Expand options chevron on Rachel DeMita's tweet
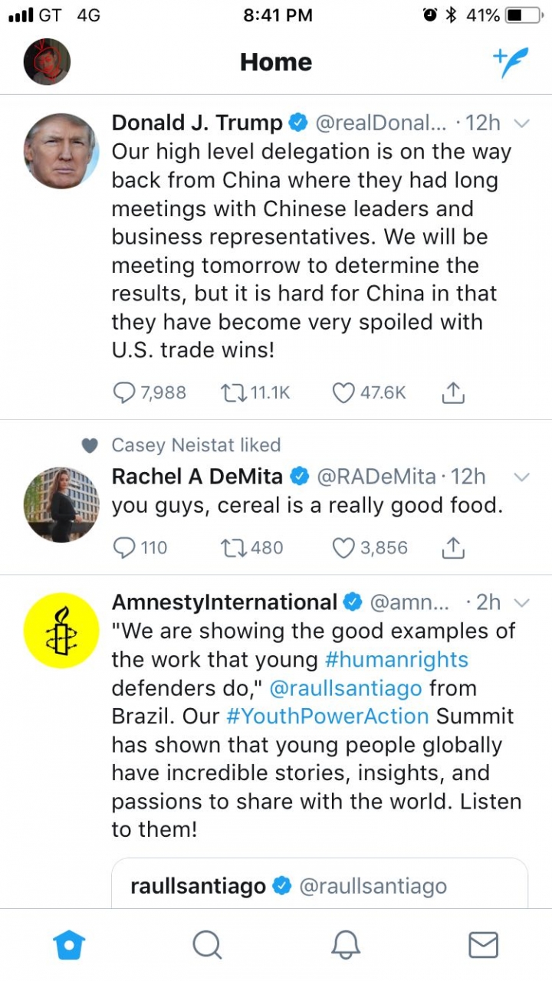This screenshot has height=981, width=552. coord(521,477)
